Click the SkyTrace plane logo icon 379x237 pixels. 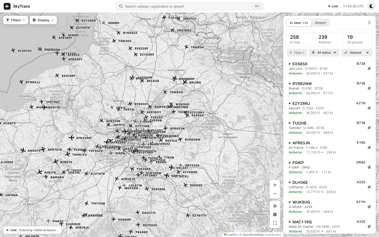point(7,6)
